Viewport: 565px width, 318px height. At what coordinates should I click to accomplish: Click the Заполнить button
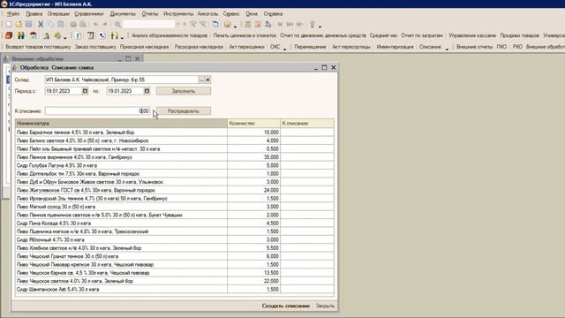click(x=184, y=91)
